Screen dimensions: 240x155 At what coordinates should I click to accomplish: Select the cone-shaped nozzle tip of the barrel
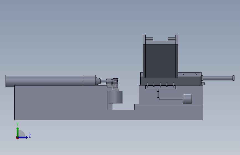(x=98, y=81)
